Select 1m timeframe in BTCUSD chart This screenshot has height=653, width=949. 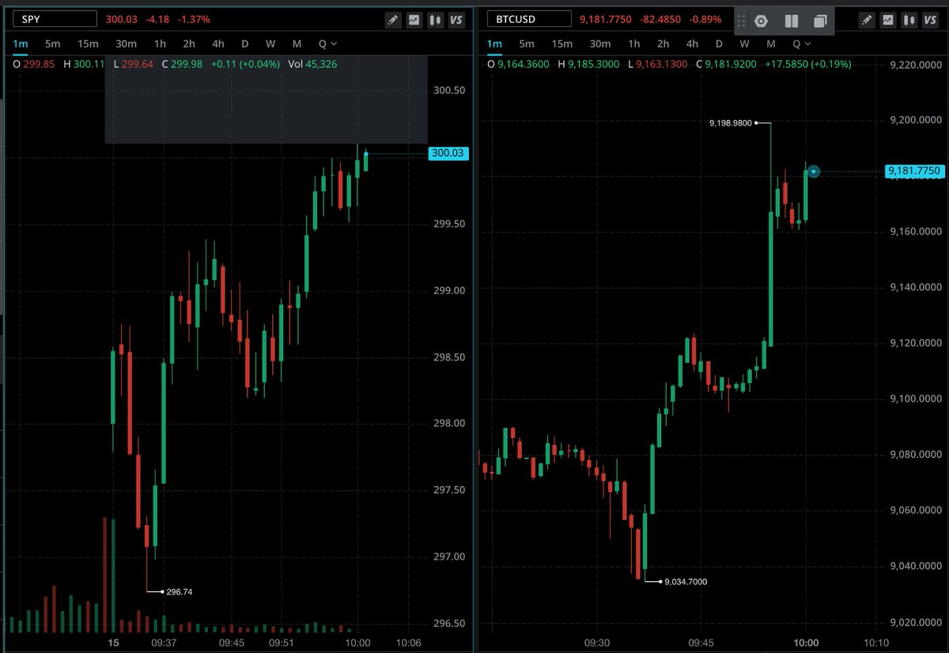pos(494,43)
